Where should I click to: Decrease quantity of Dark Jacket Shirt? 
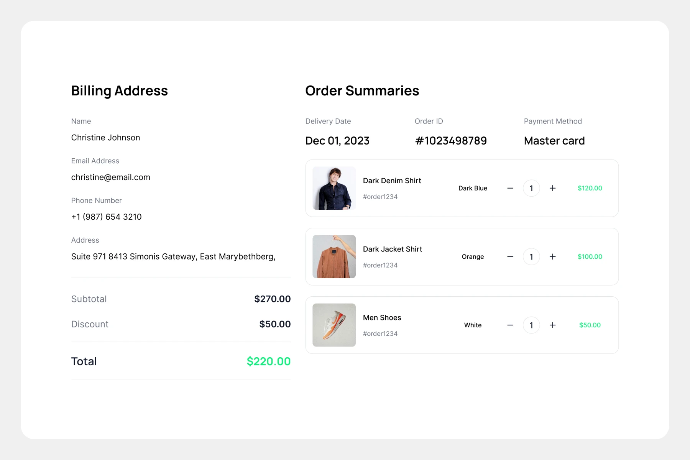tap(510, 257)
